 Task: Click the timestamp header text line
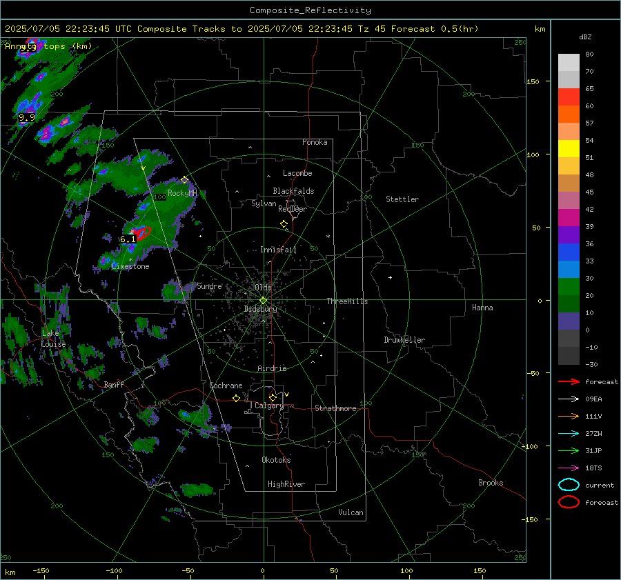point(241,29)
